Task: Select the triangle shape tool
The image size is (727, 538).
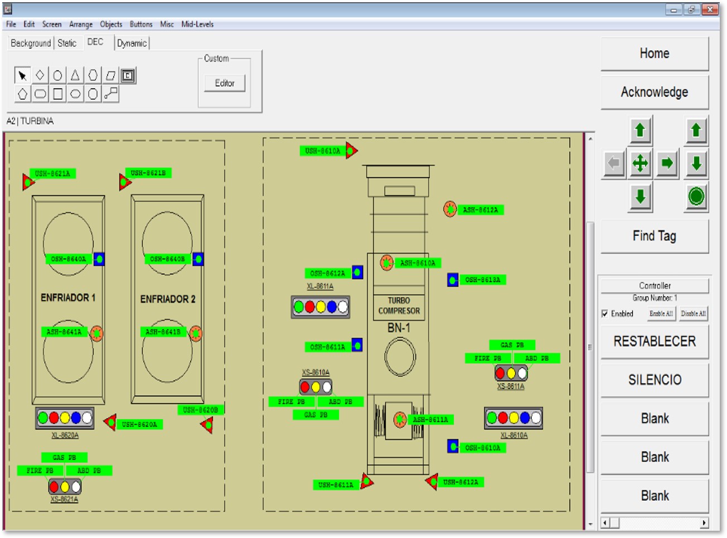Action: (75, 75)
